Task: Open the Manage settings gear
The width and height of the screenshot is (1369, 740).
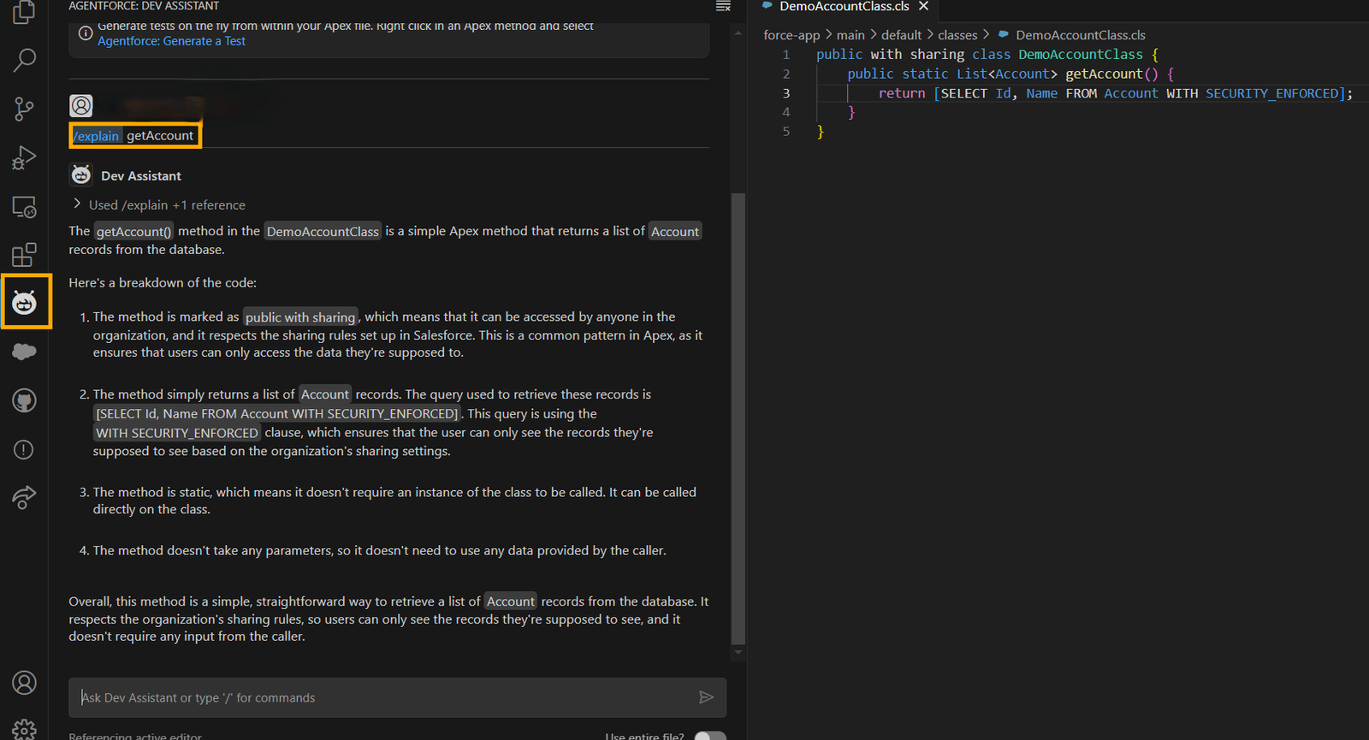Action: [24, 730]
